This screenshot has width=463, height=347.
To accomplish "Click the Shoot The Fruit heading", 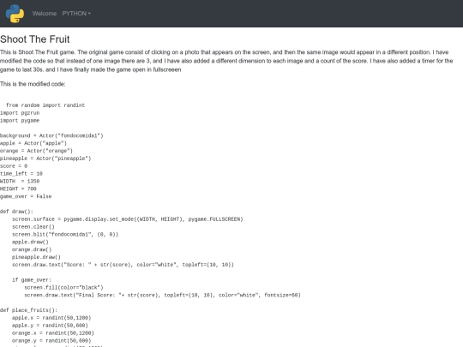I will click(x=35, y=39).
